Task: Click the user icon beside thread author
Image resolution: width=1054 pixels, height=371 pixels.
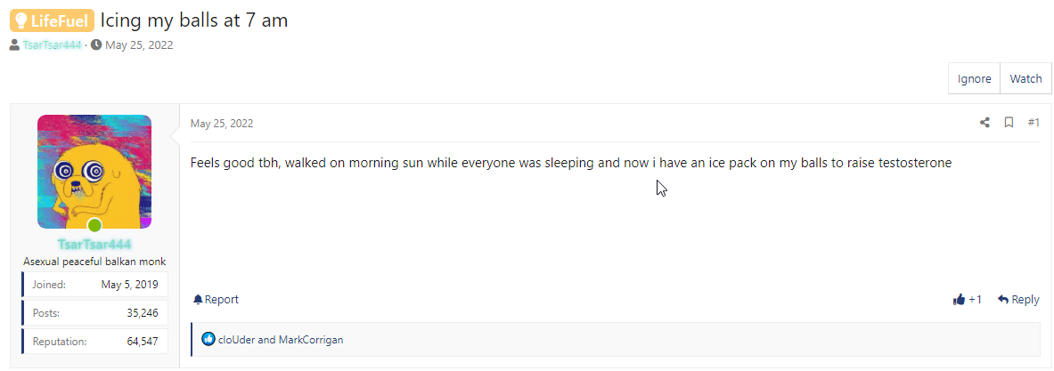Action: click(15, 45)
